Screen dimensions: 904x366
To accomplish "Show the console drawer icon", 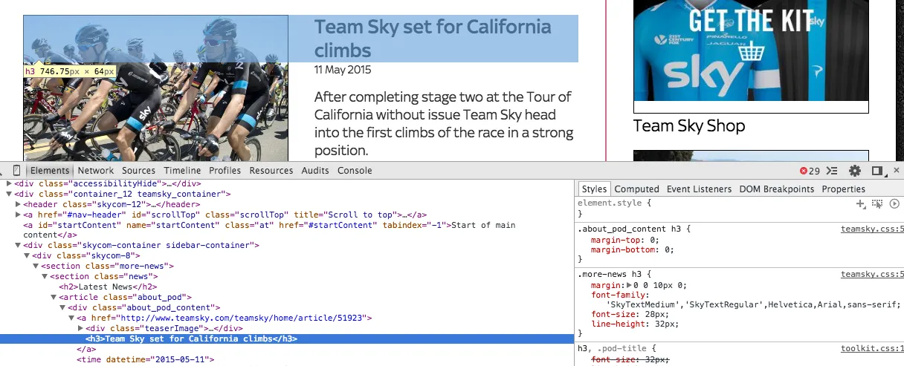I will 833,171.
